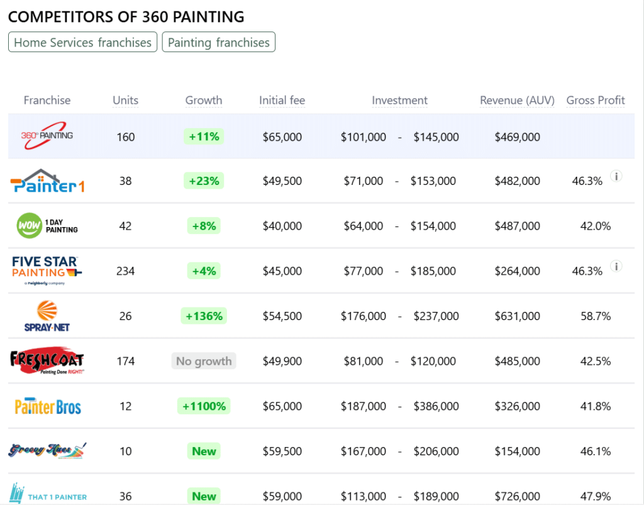Open the Painter1 logo
This screenshot has width=644, height=505.
click(x=47, y=181)
